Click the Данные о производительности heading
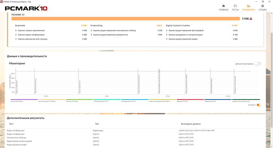This screenshot has width=273, height=148. (x=27, y=56)
